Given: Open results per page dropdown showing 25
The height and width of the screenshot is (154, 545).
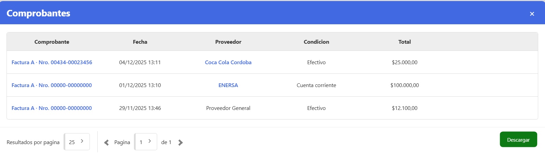Looking at the screenshot, I should (x=77, y=142).
